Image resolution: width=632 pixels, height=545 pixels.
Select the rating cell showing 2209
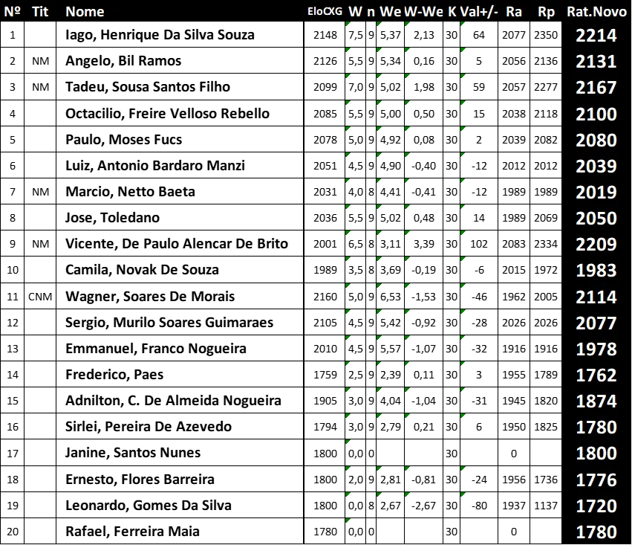596,245
